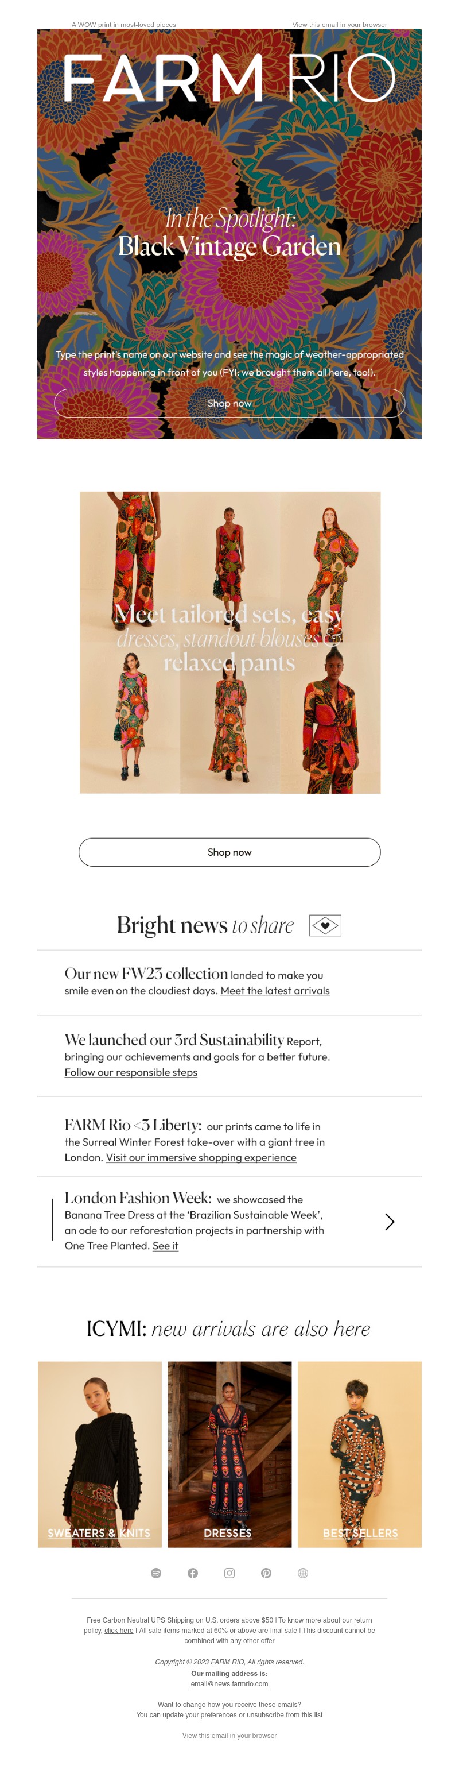Click the update your preferences link
459x1769 pixels.
tap(200, 1714)
